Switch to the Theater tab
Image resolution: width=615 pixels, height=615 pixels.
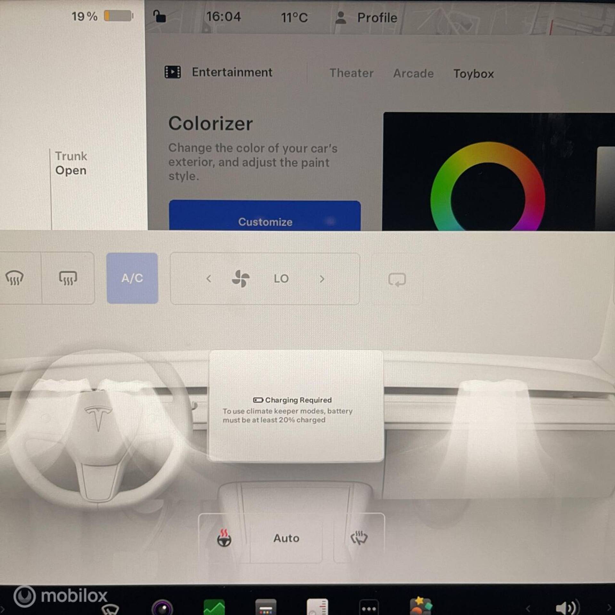[x=351, y=73]
